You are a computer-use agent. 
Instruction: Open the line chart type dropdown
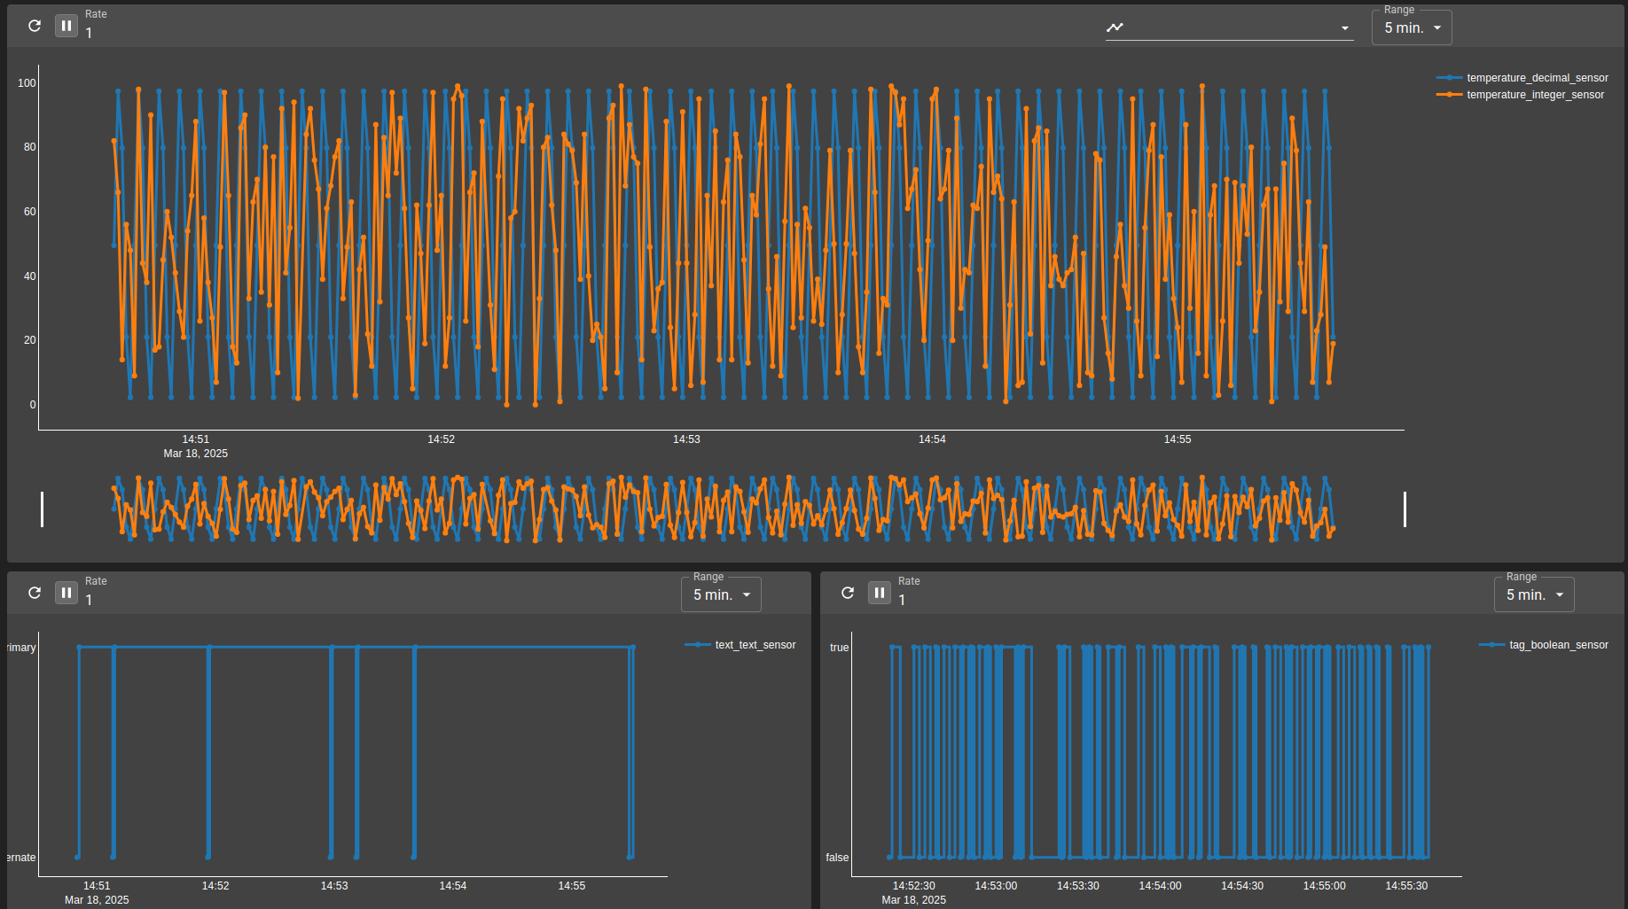point(1229,27)
